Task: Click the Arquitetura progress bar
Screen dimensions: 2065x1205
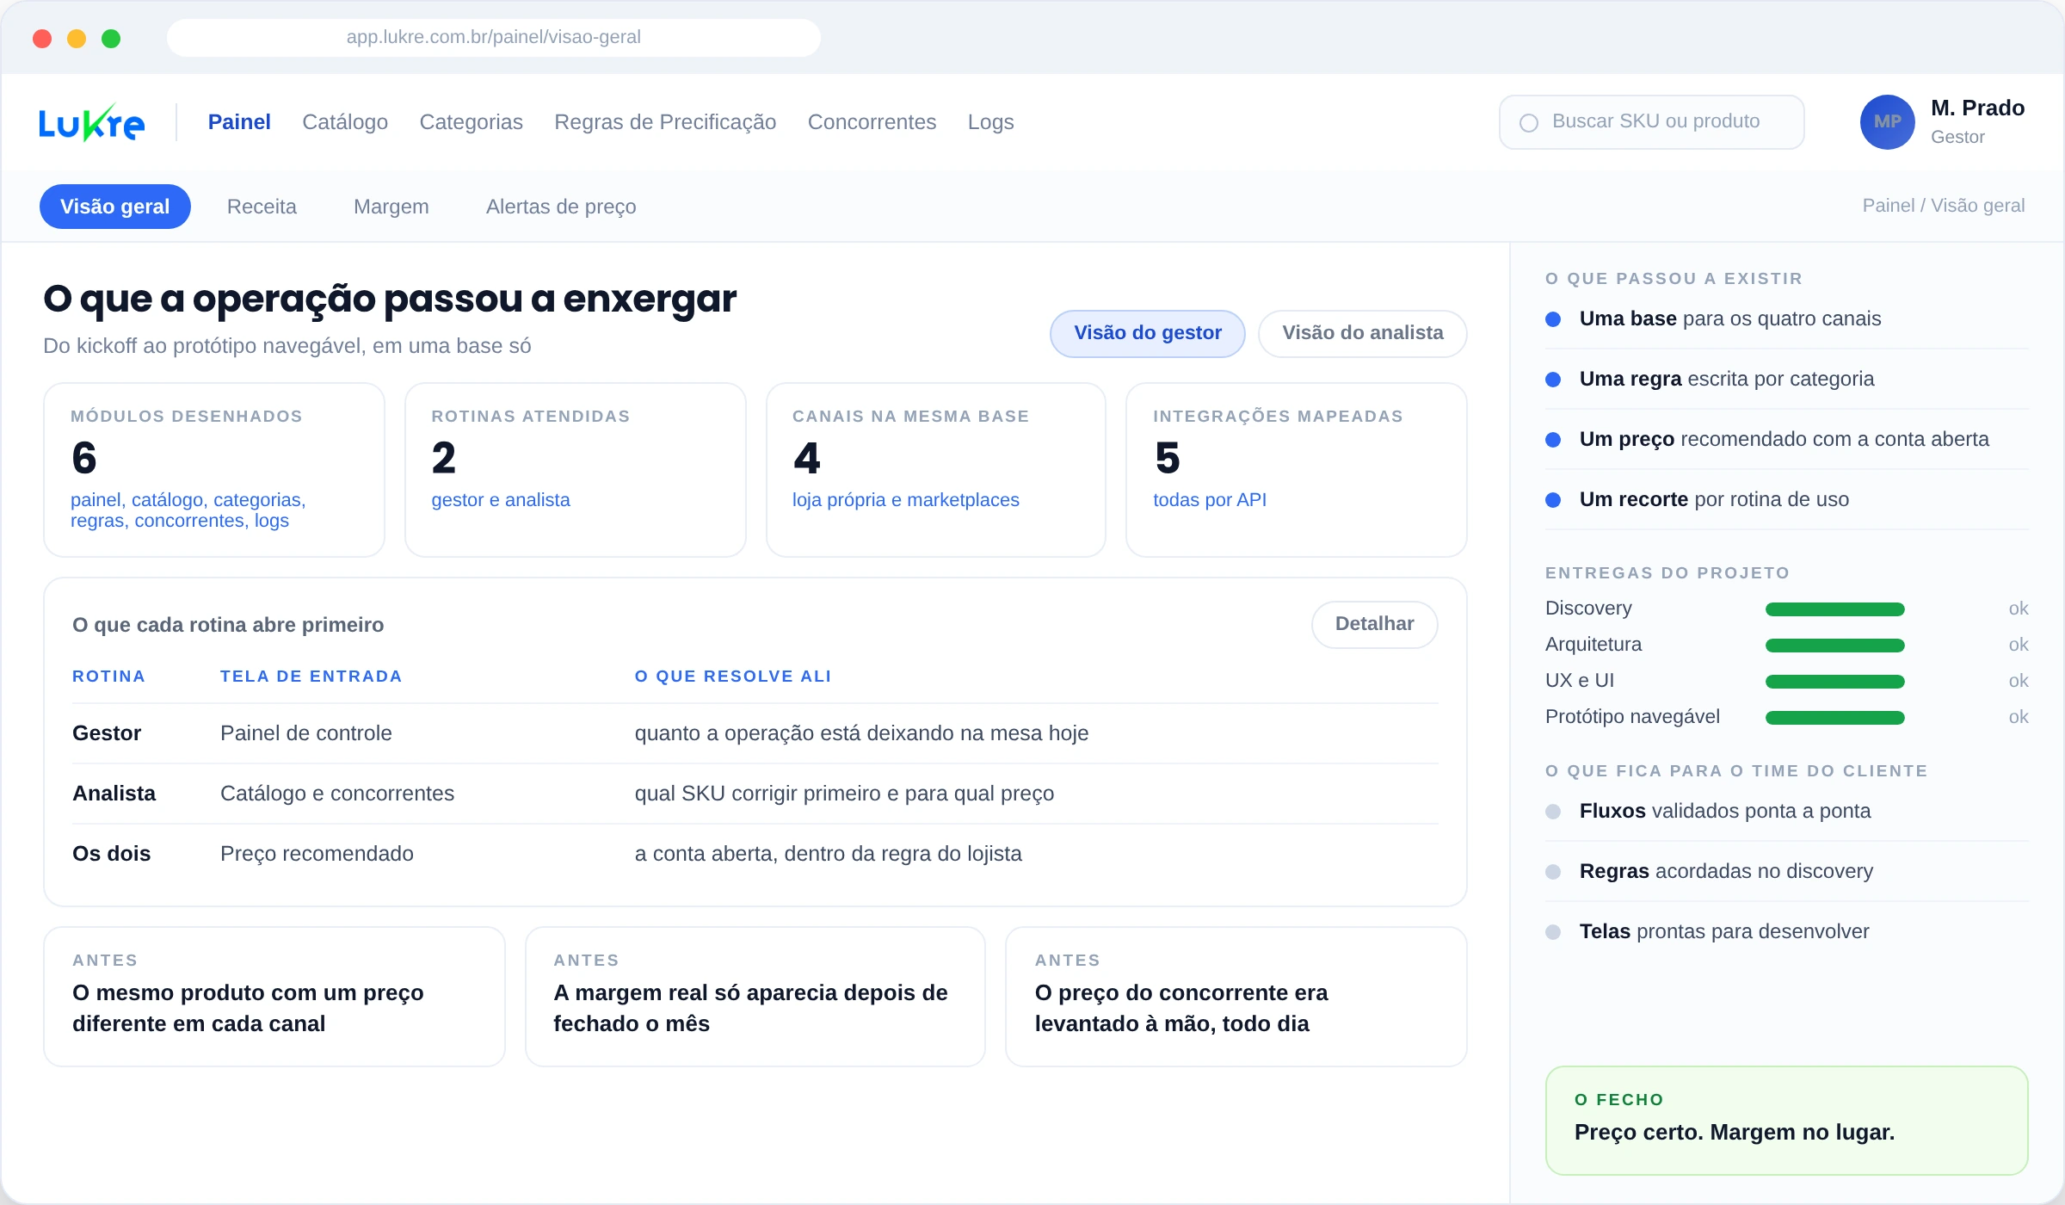Action: click(x=1835, y=646)
